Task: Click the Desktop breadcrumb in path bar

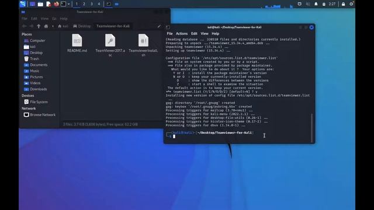Action: pos(82,26)
